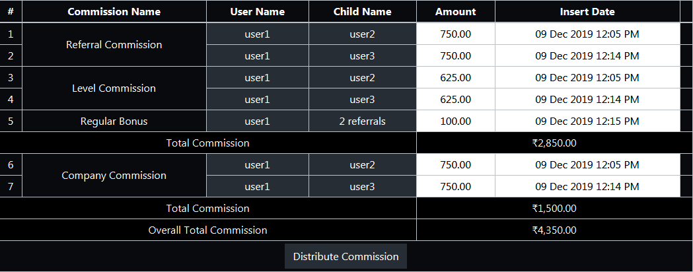Select row number 6 cell
Image resolution: width=693 pixels, height=272 pixels.
point(11,164)
